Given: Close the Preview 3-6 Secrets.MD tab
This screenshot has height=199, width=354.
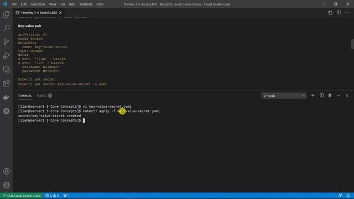Looking at the screenshot, I should (x=60, y=13).
